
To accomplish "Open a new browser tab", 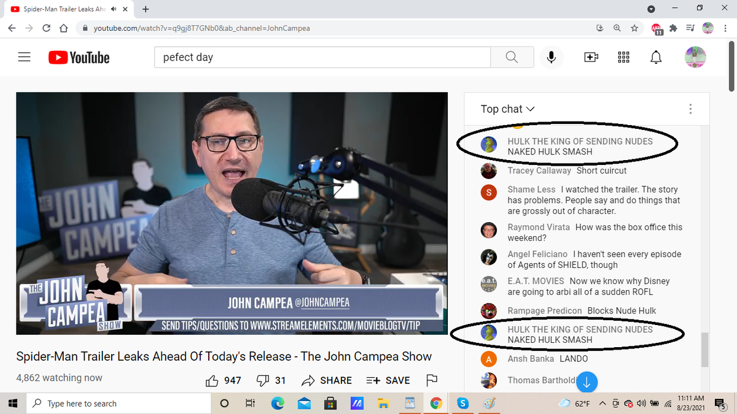I will pyautogui.click(x=146, y=9).
